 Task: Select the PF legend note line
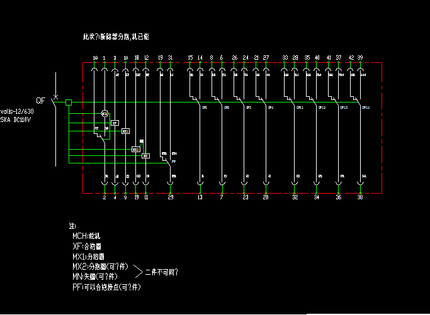pyautogui.click(x=106, y=287)
